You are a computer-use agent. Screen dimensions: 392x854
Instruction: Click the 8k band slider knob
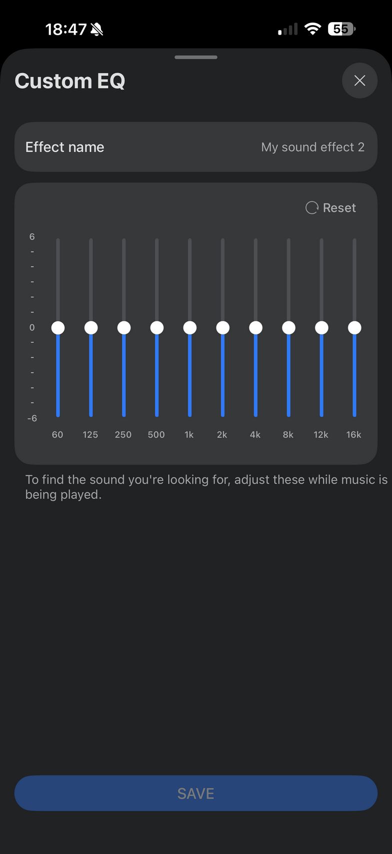[x=289, y=328]
